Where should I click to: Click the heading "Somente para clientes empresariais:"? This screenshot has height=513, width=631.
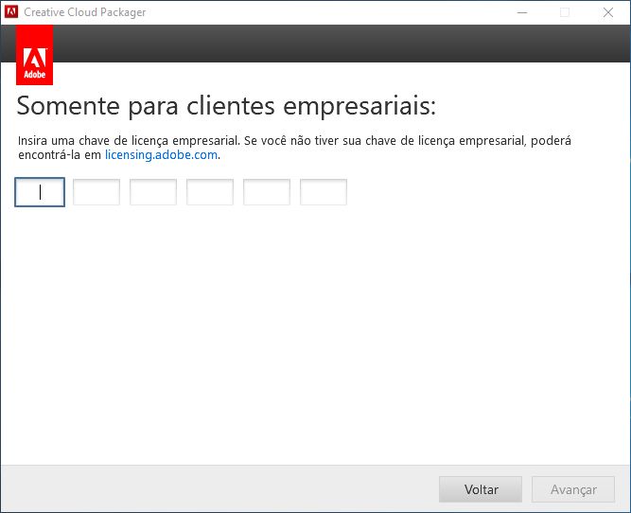226,106
